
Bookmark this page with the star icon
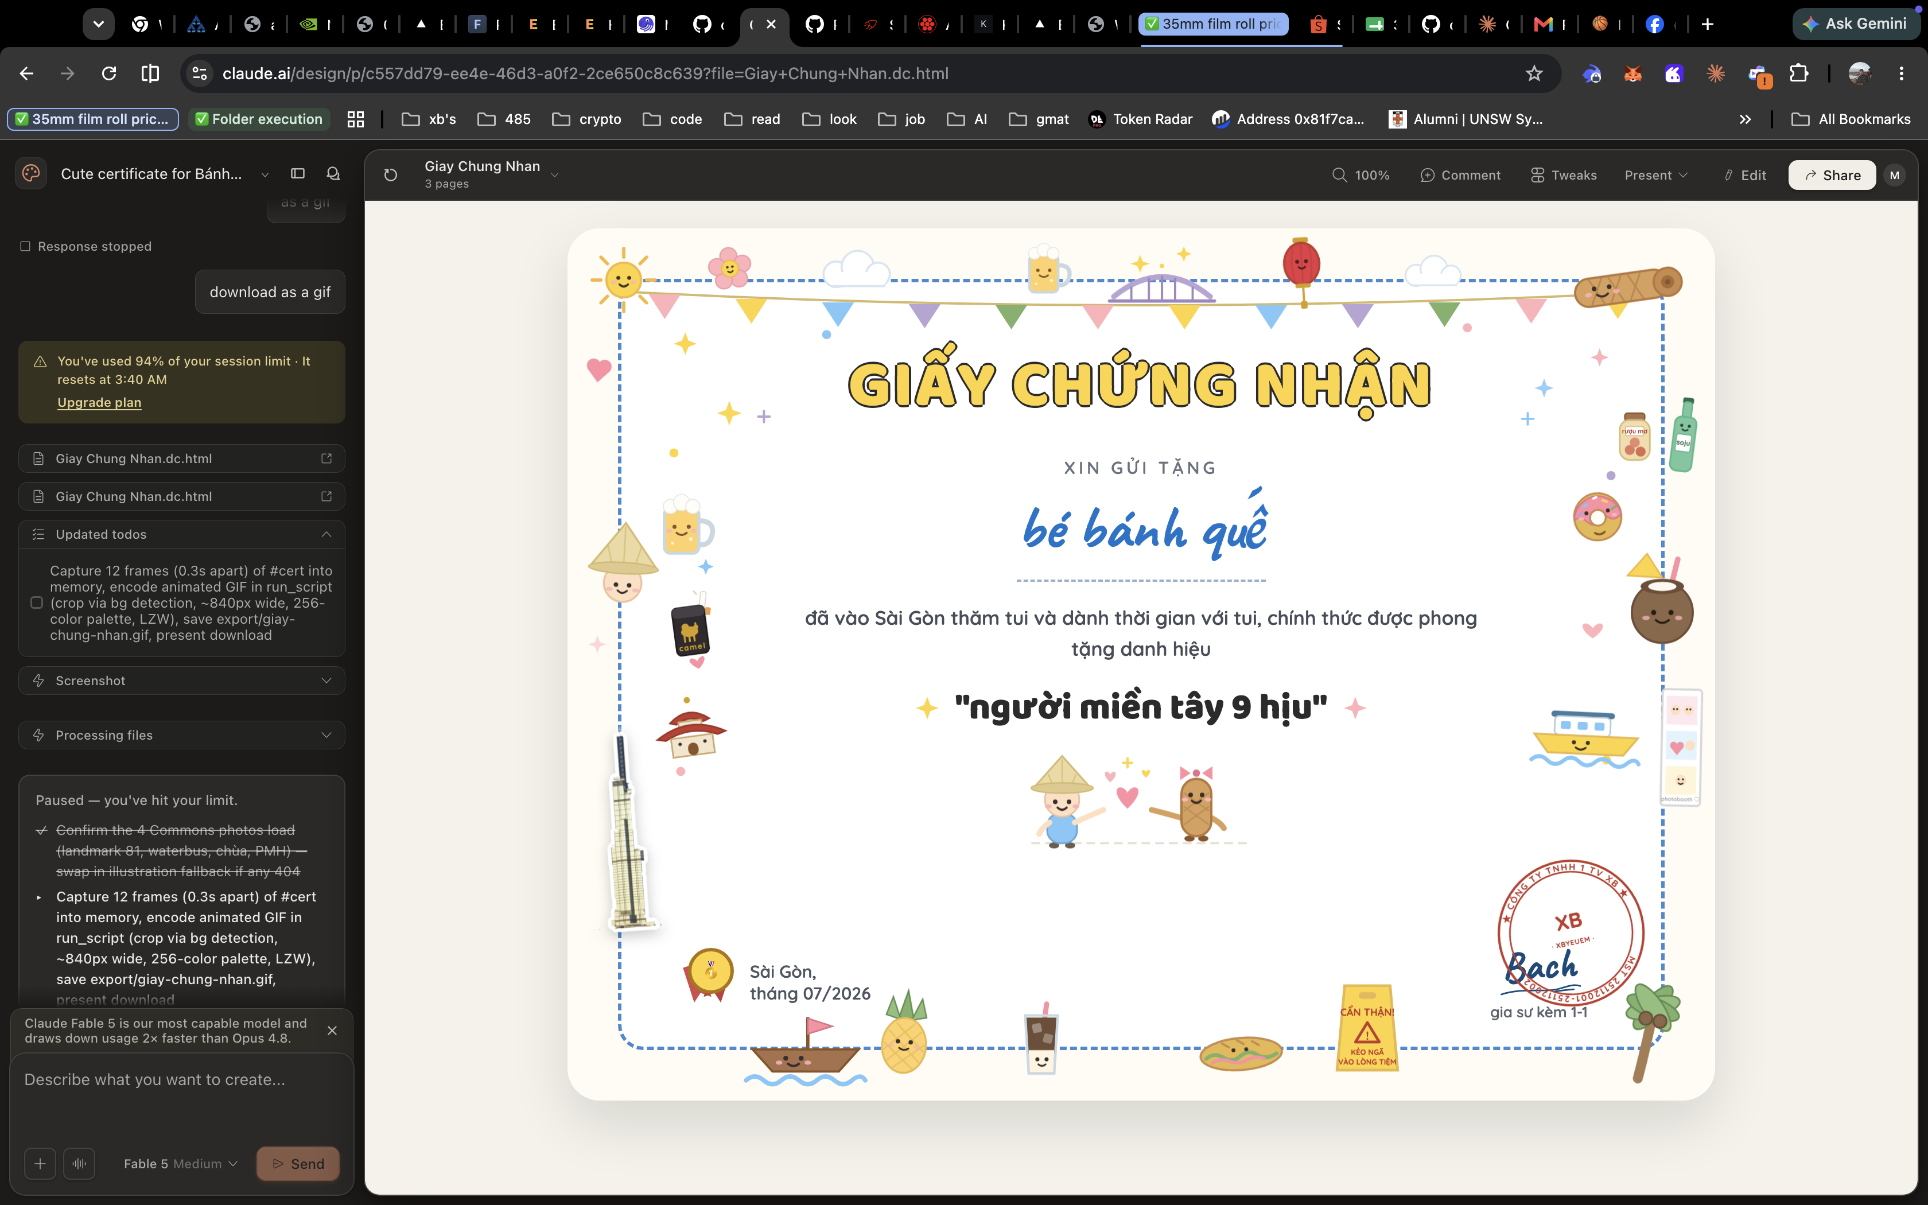pos(1534,73)
